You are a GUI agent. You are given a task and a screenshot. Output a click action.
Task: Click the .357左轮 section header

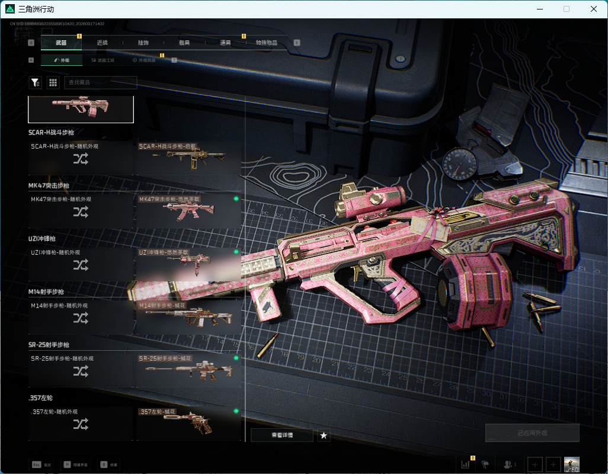(40, 398)
